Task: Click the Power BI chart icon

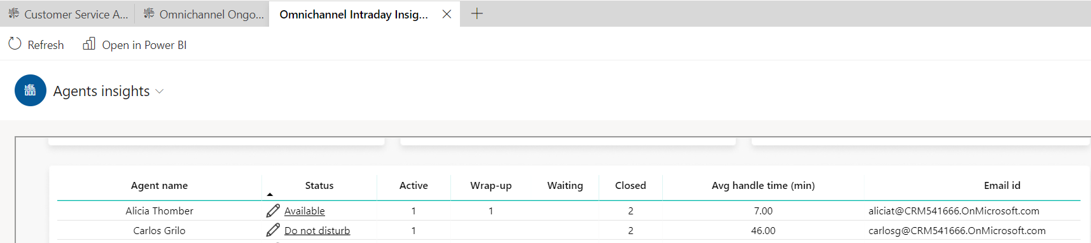Action: pos(89,44)
